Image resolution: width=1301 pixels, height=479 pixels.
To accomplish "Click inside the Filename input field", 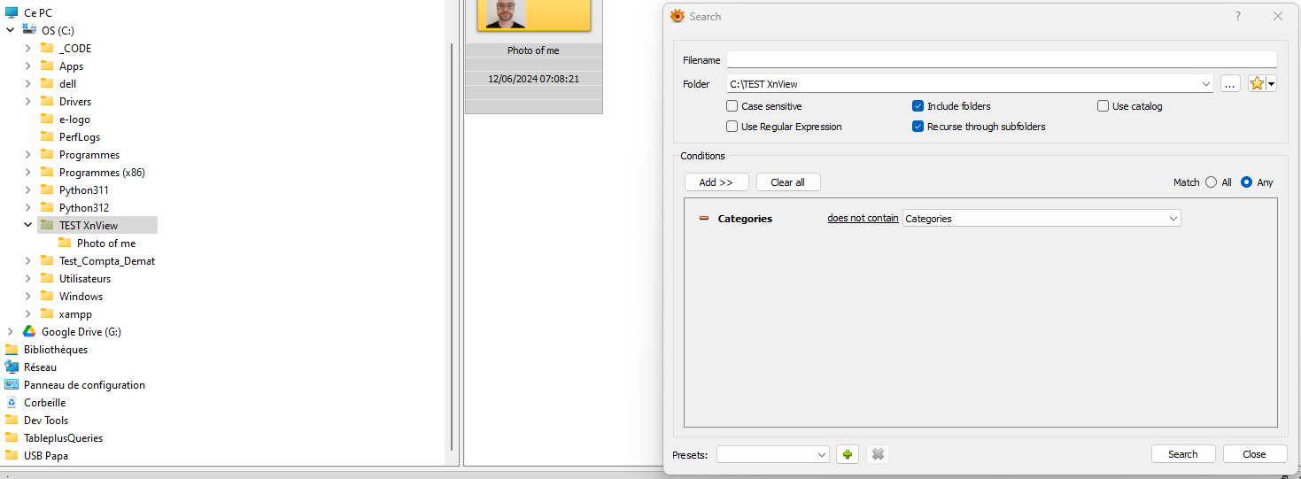I will (x=1002, y=59).
